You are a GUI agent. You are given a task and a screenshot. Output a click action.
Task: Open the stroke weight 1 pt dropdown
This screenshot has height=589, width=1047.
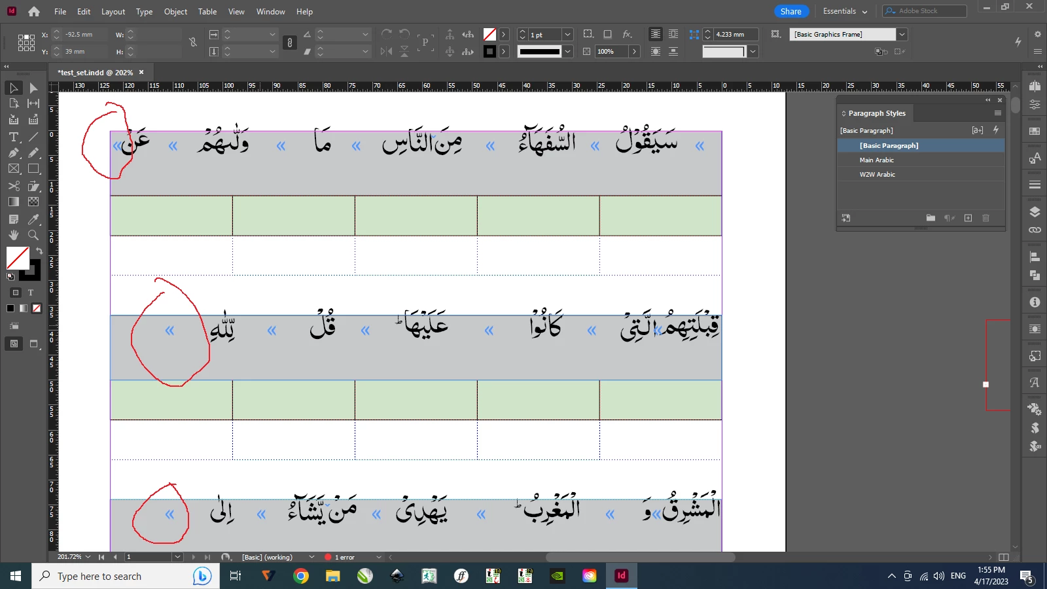[567, 35]
